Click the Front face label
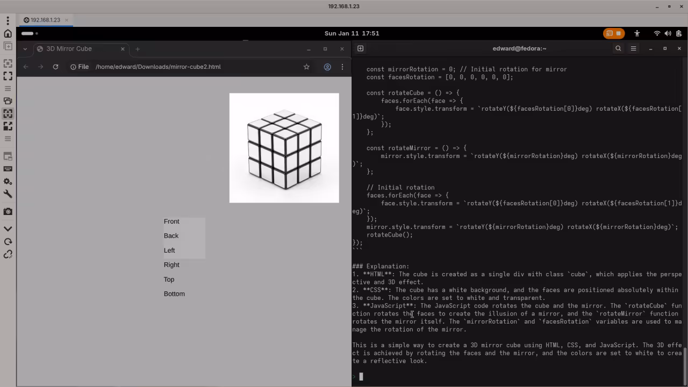This screenshot has height=387, width=688. click(171, 221)
